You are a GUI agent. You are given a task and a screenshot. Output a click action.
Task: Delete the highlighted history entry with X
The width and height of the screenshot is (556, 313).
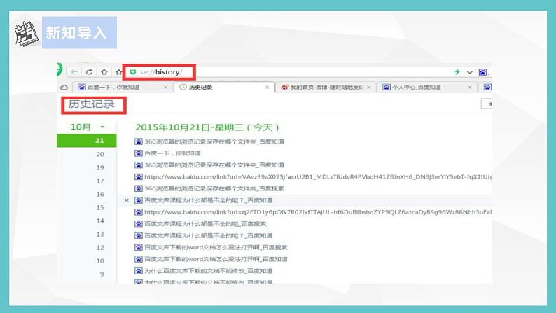click(126, 200)
